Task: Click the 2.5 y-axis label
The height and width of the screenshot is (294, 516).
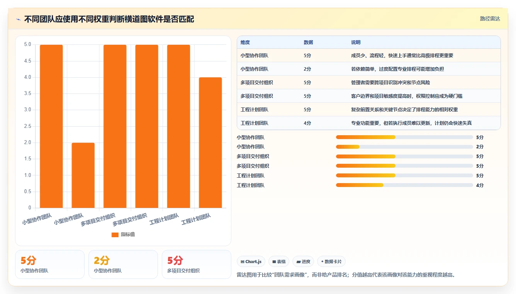Action: 27,126
